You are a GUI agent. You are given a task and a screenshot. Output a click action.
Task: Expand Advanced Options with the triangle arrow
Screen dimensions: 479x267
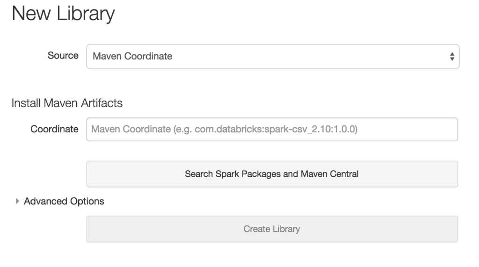(18, 201)
